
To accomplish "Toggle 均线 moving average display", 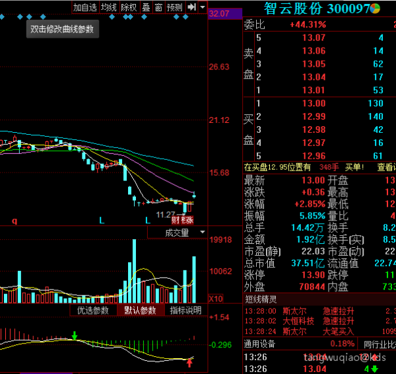I will pos(108,7).
